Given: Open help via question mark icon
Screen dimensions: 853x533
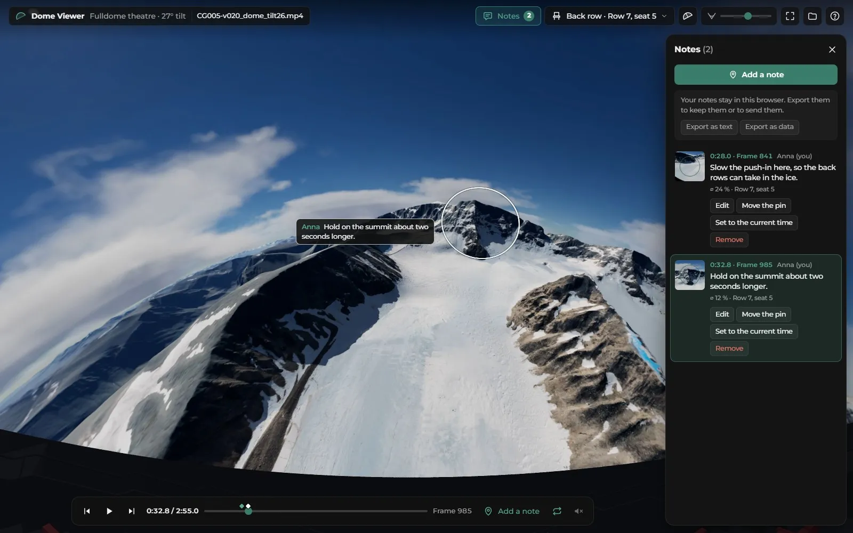Looking at the screenshot, I should (x=835, y=16).
